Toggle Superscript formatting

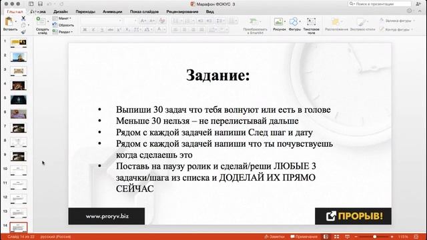pos(119,29)
